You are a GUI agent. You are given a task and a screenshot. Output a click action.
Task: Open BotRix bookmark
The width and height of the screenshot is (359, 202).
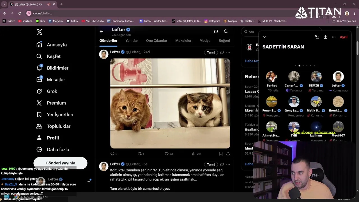[x=72, y=21]
